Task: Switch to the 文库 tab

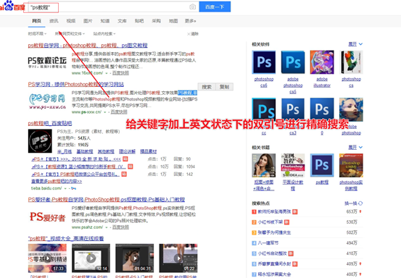Action: click(x=122, y=21)
